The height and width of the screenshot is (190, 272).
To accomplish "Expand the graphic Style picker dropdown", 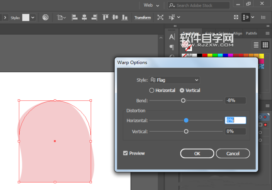I will tap(33, 17).
